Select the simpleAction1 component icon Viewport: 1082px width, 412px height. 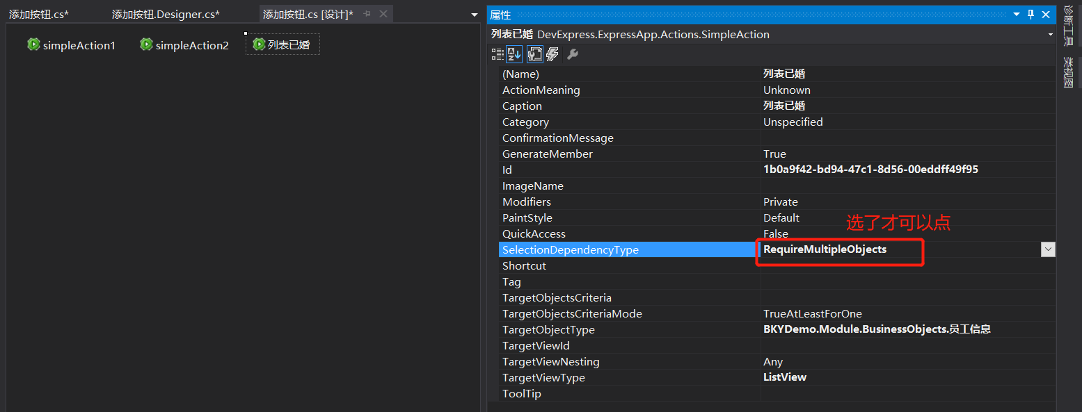33,44
